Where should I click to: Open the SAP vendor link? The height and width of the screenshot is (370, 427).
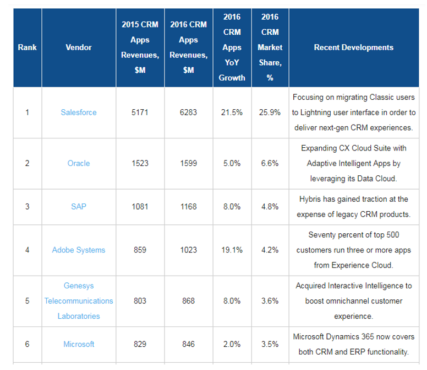coord(79,207)
